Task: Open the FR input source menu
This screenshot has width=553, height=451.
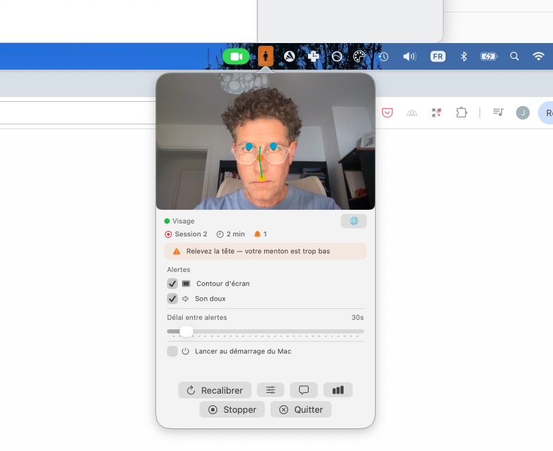Action: tap(437, 56)
